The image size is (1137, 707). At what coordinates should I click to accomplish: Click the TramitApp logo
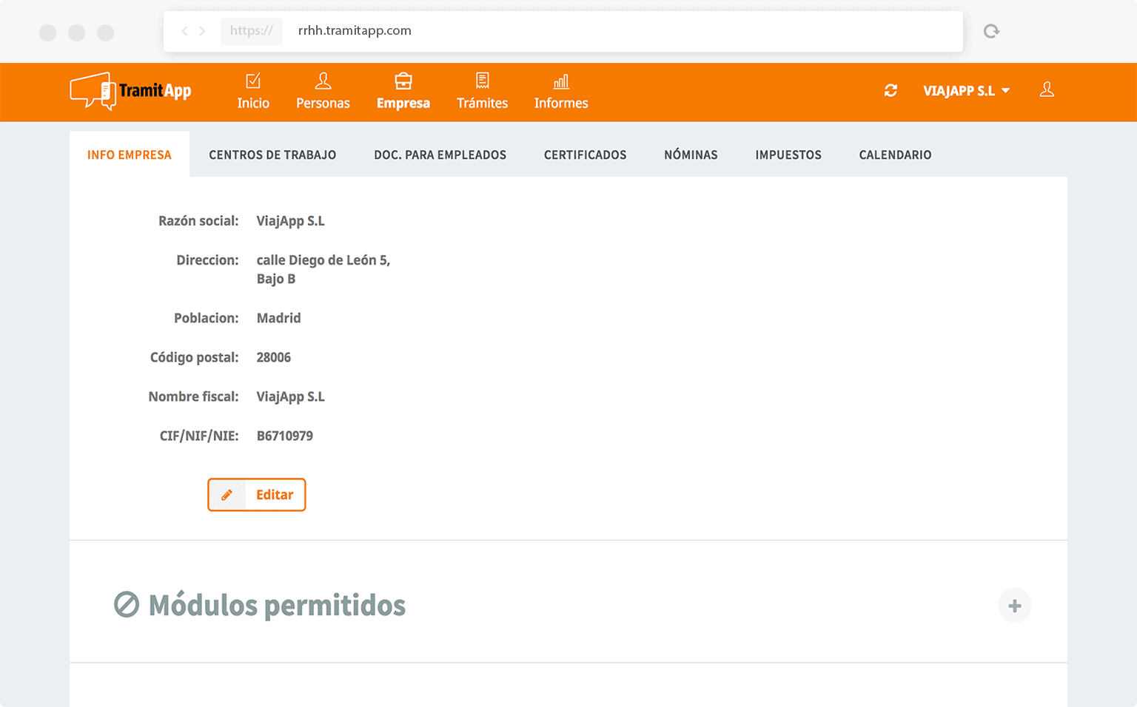131,91
